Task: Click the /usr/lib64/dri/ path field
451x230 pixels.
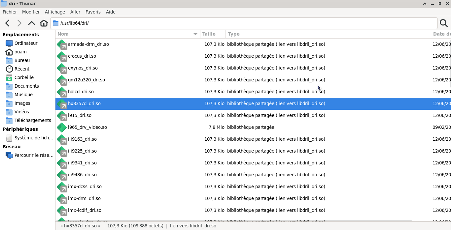Action: tap(244, 23)
